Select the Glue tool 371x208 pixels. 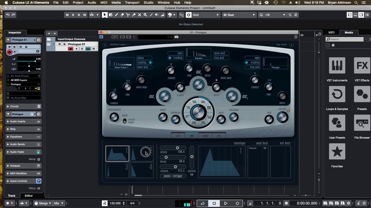click(134, 15)
